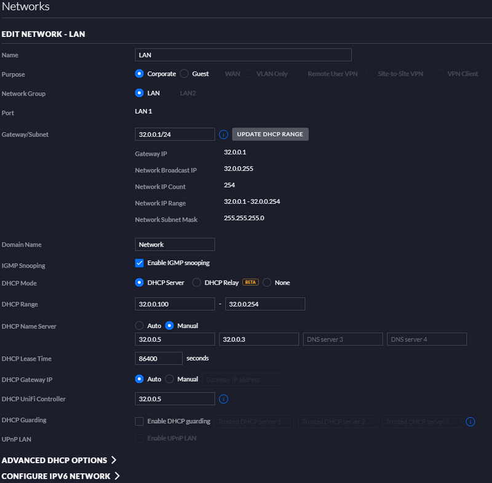
Task: Expand Configure IPv6 Network section
Action: click(x=60, y=476)
